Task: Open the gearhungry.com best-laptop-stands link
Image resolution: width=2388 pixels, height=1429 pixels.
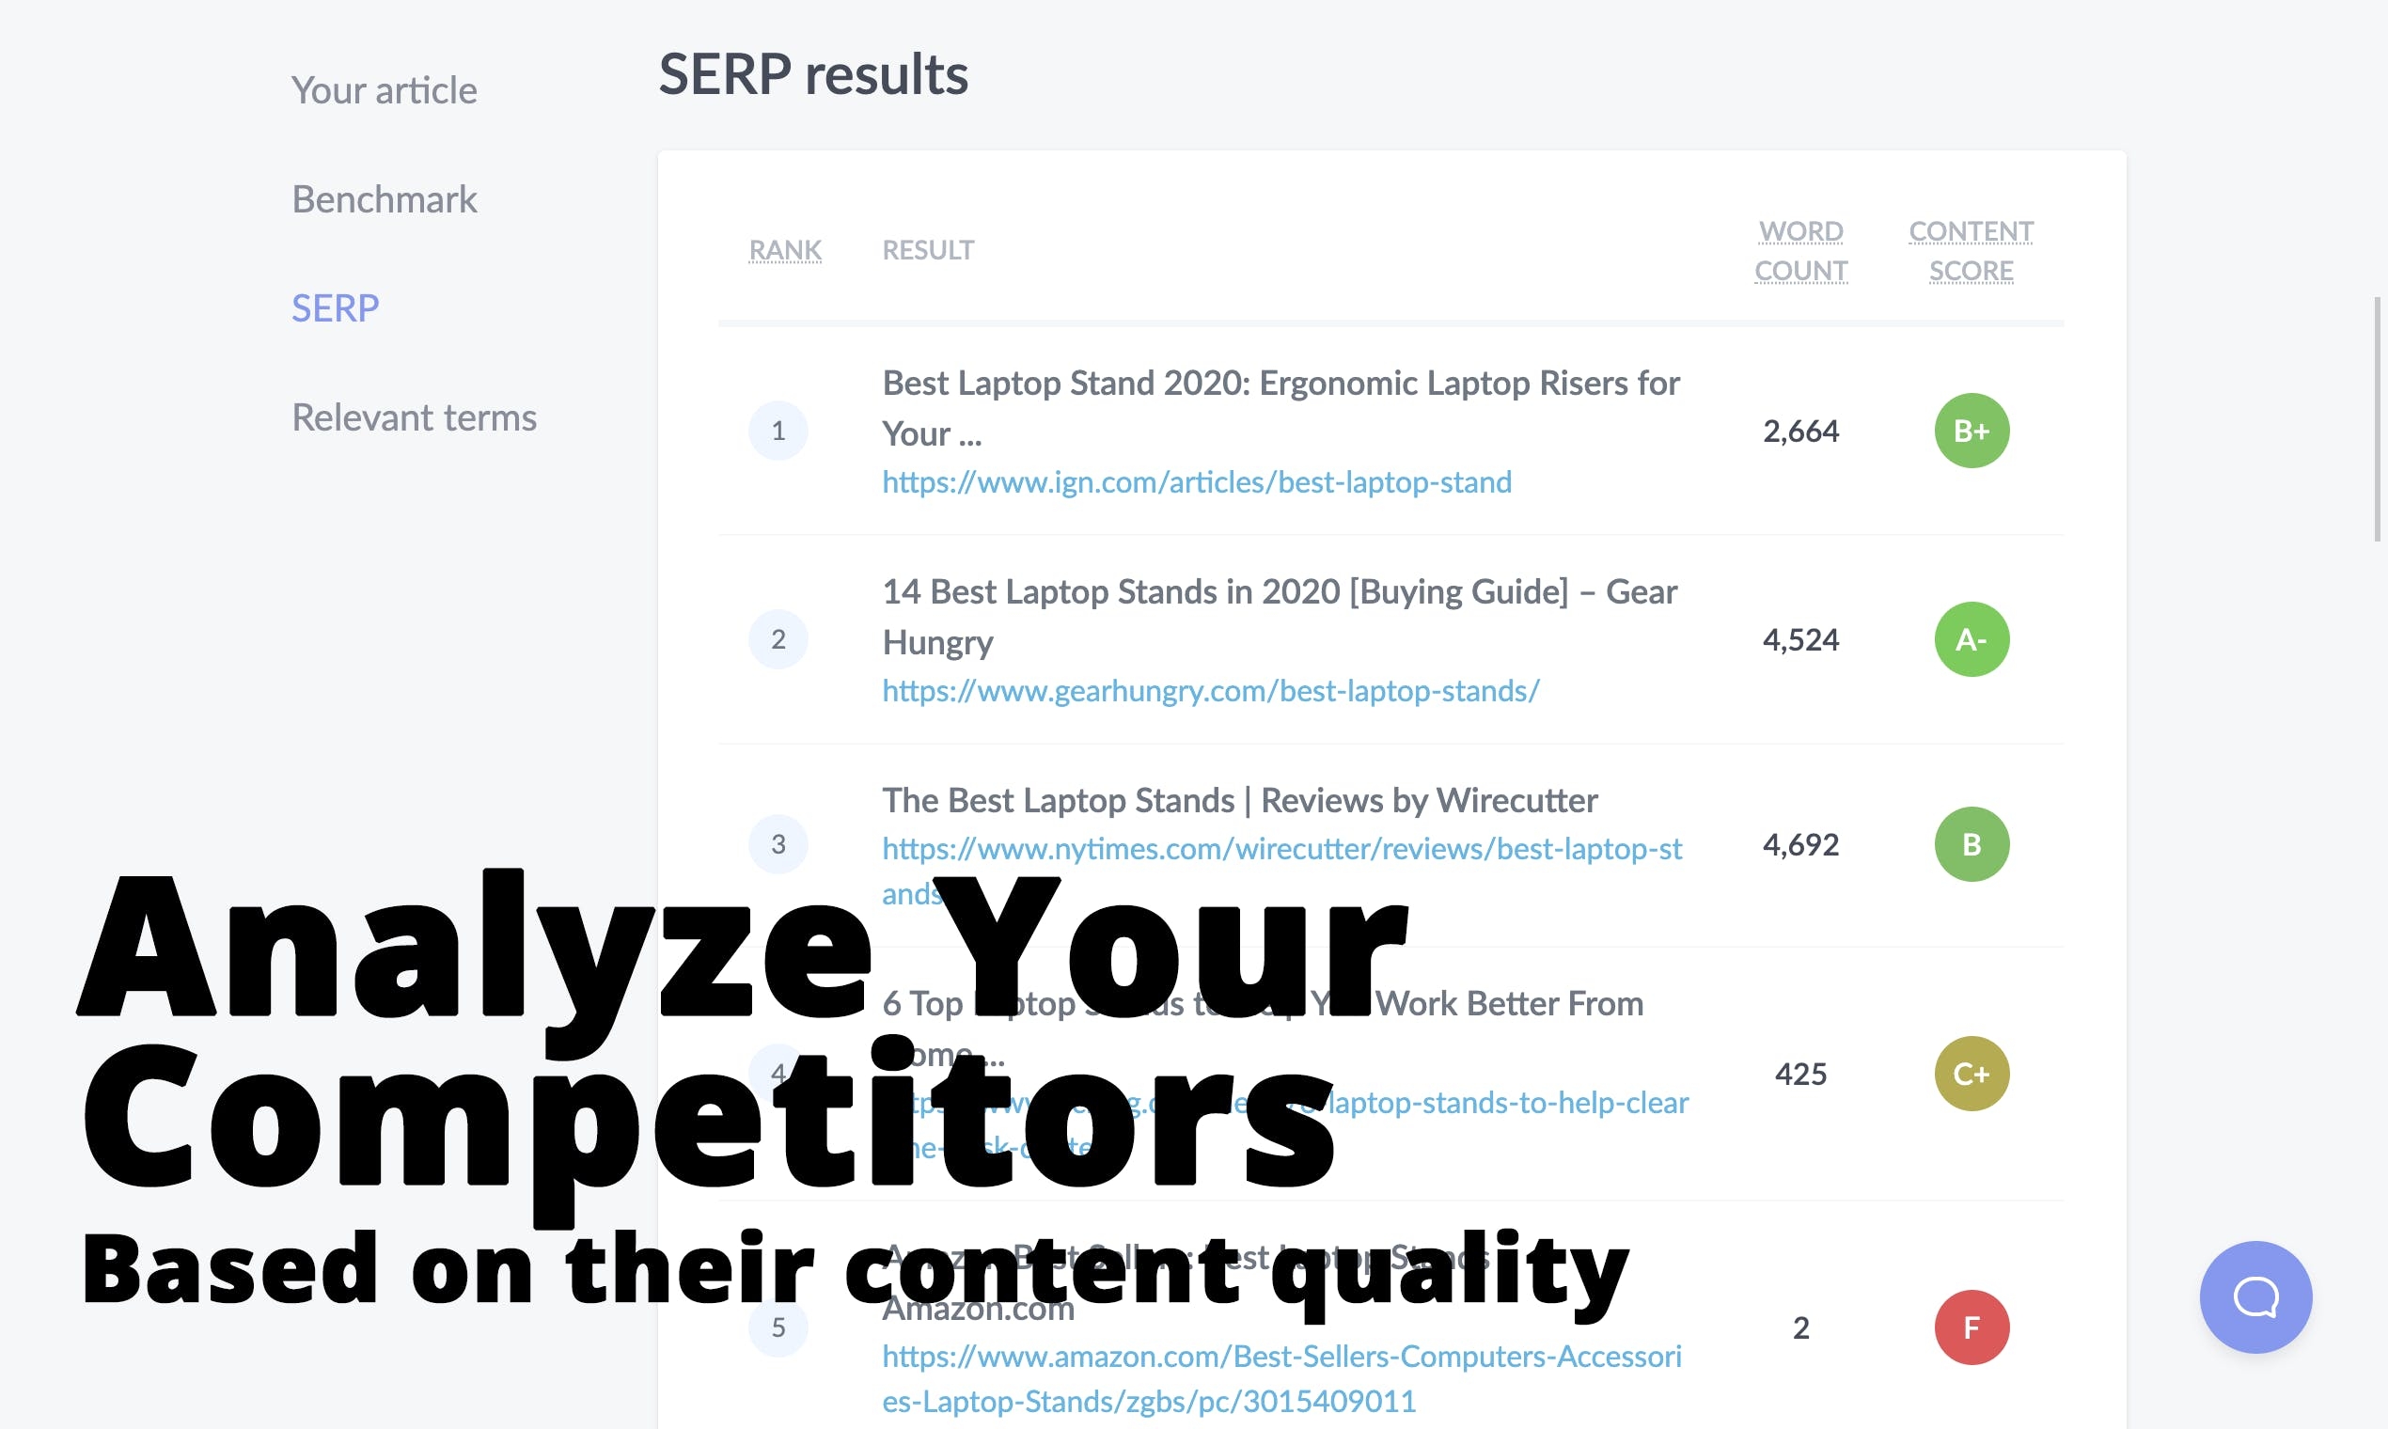Action: click(x=1210, y=690)
